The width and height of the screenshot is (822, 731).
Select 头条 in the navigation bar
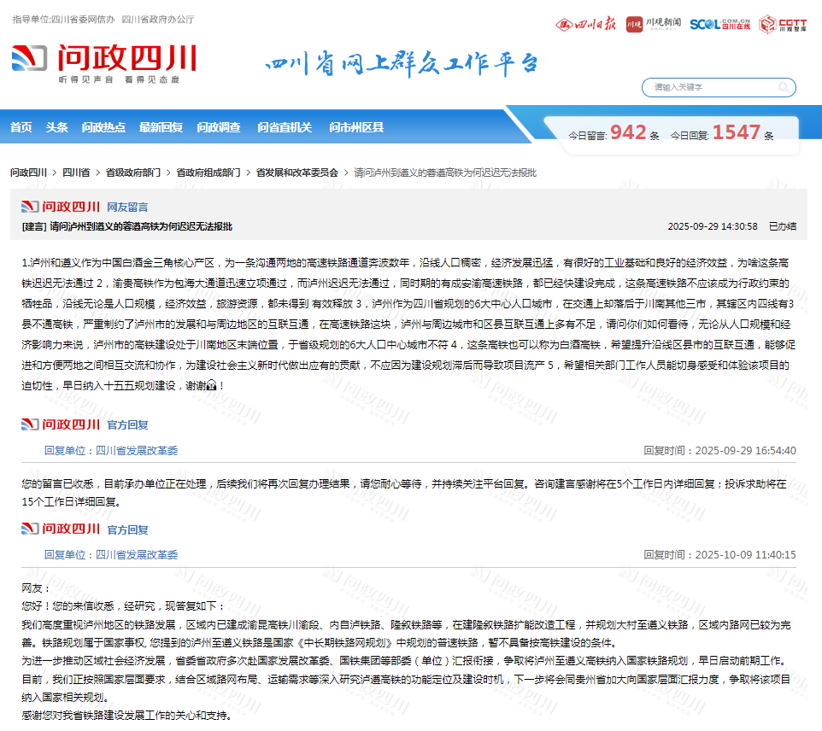[x=56, y=126]
